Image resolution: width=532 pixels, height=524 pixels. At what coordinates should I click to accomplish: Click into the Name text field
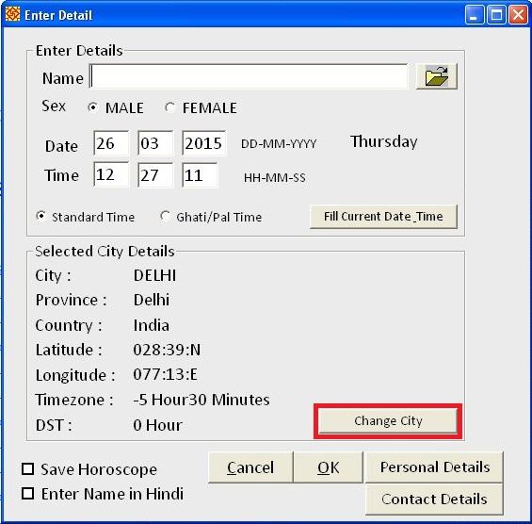[249, 76]
